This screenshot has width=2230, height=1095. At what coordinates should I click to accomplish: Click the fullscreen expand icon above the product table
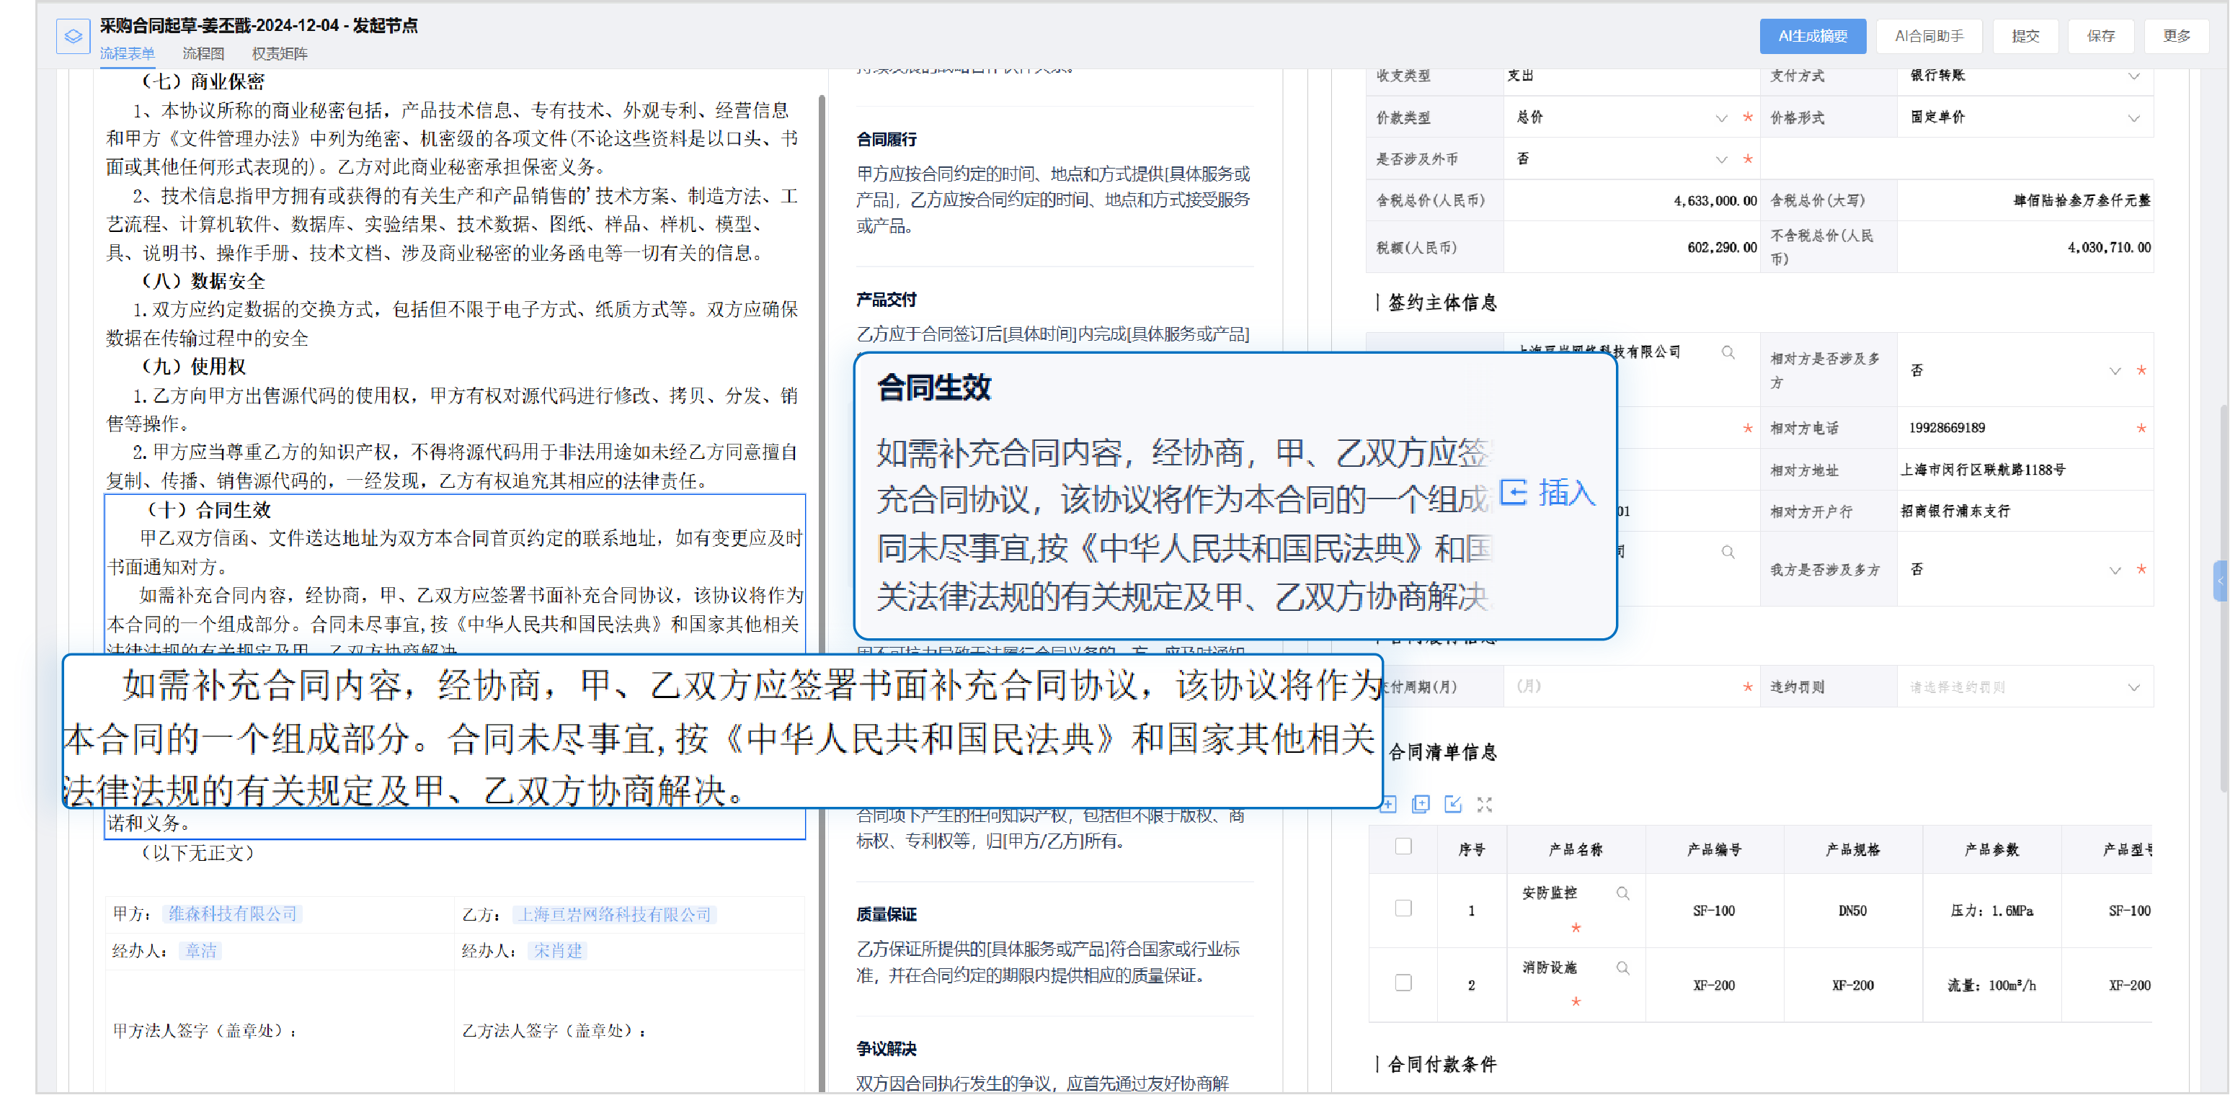tap(1485, 805)
